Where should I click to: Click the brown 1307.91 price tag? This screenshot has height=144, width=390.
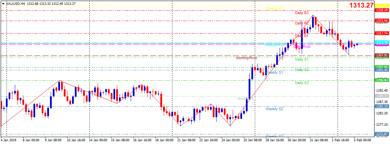(x=381, y=55)
